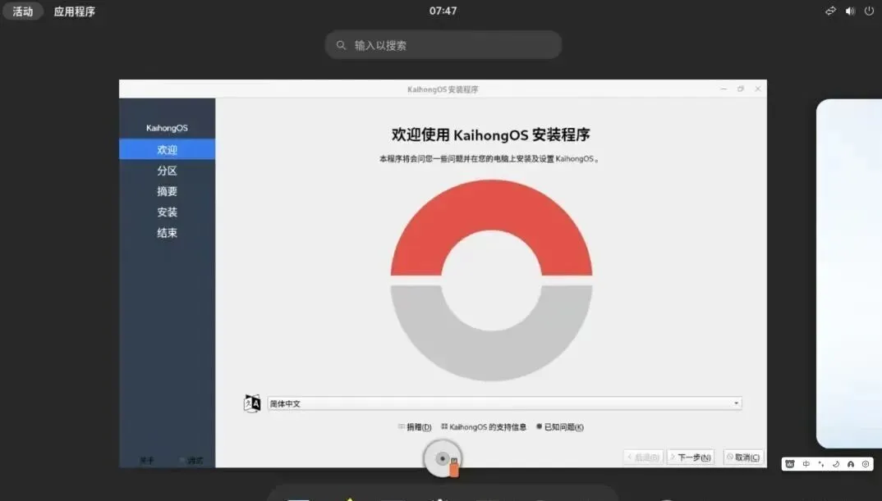
Task: Click the A letter icon in the IME bar
Action: coord(851,464)
